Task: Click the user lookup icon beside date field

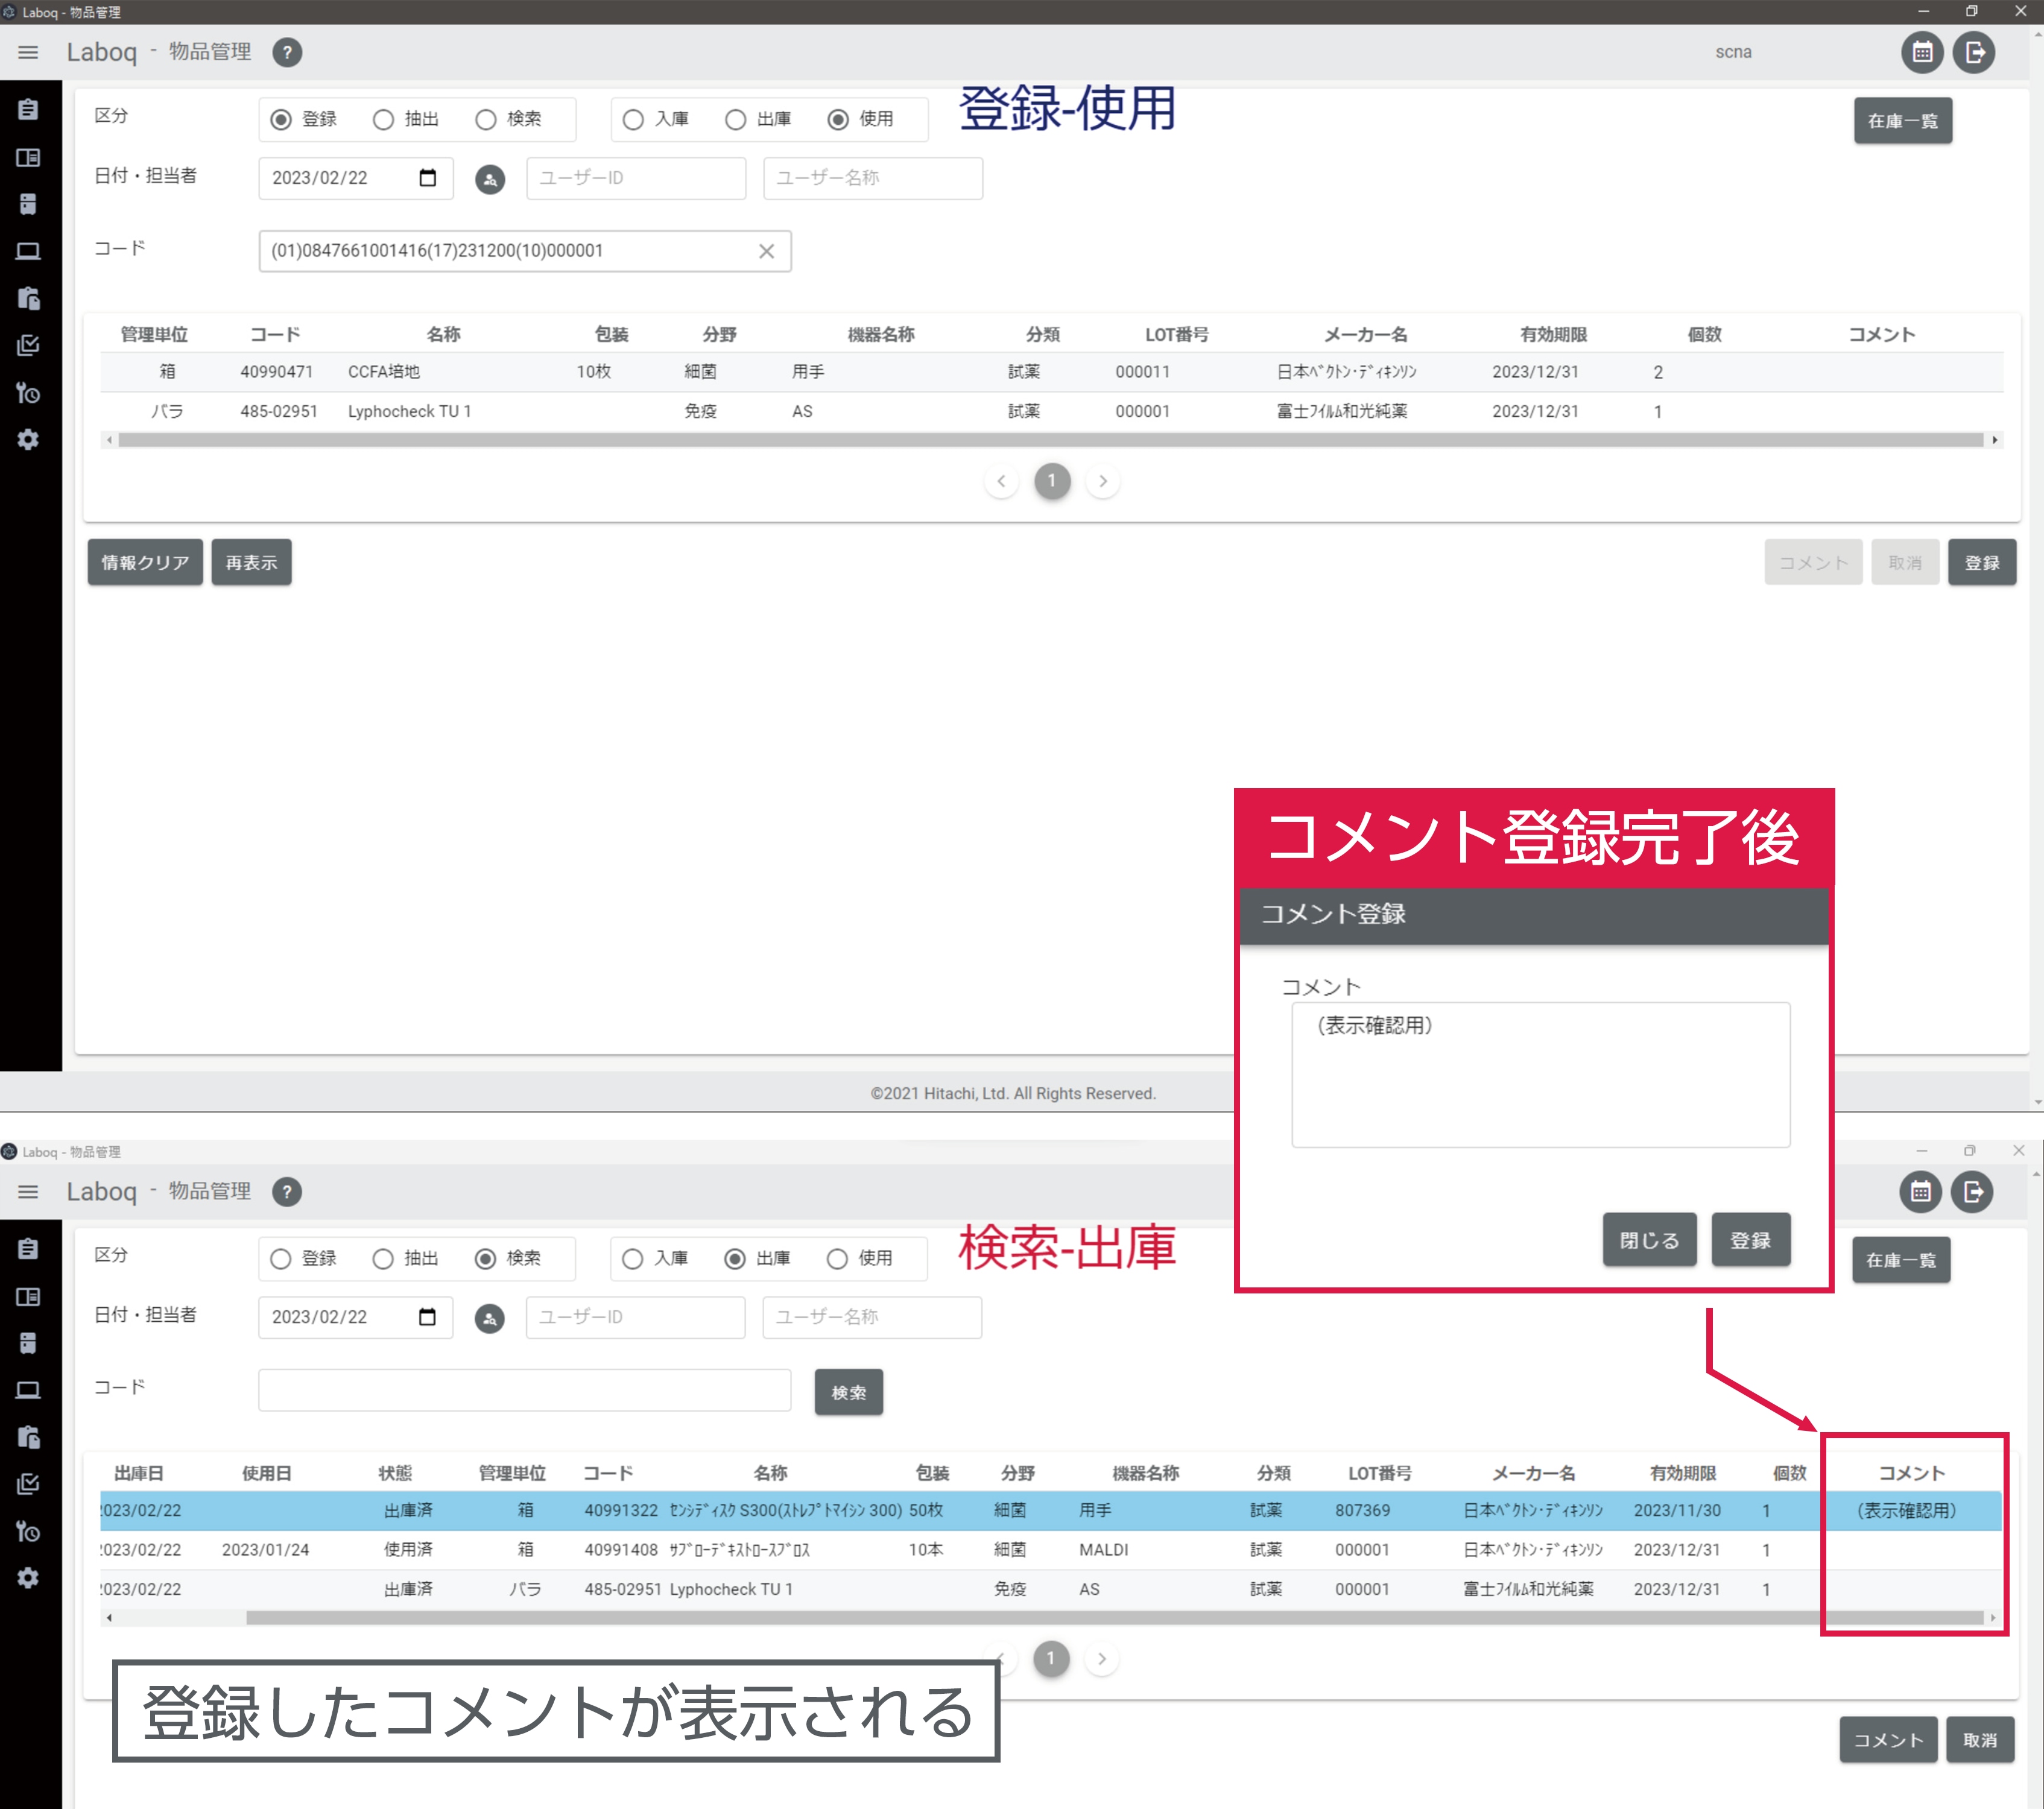Action: (x=489, y=179)
